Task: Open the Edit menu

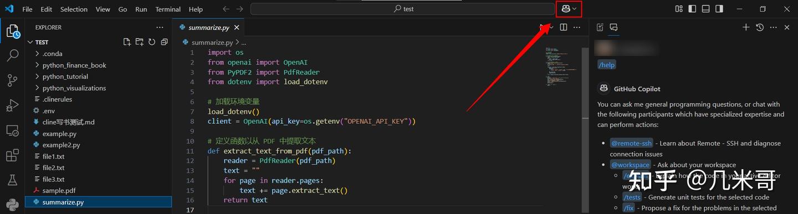Action: pos(47,9)
